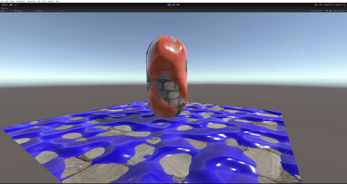347x184 pixels.
Task: Click the Game view three-dot options icon
Action: (x=345, y=8)
